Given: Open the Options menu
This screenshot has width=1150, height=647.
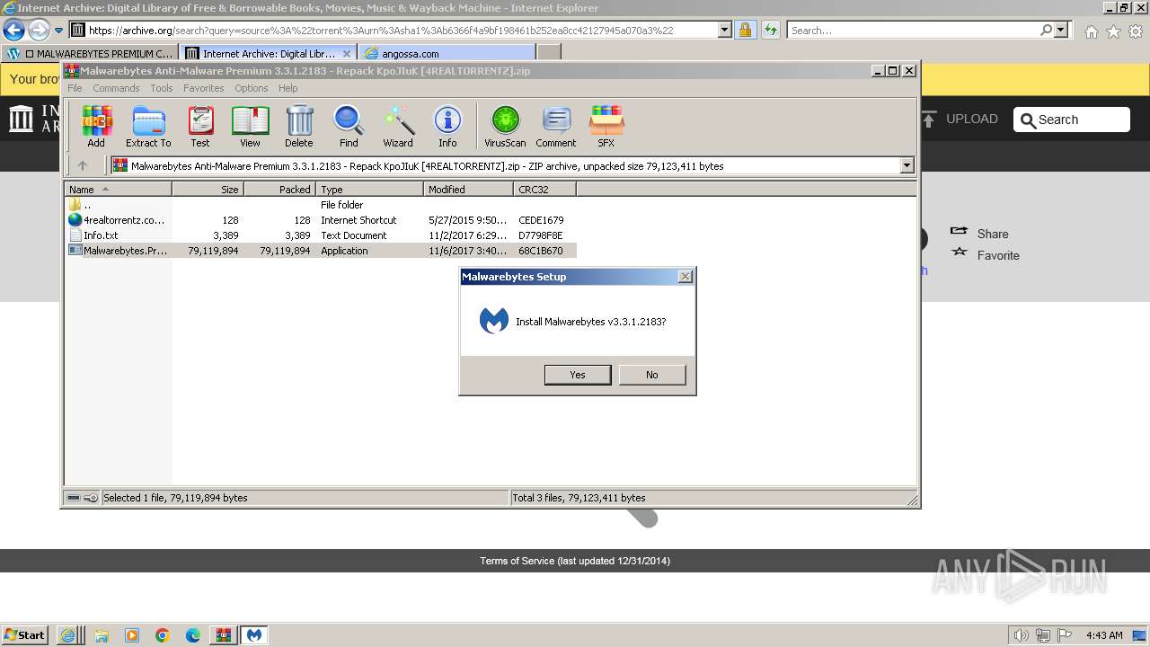Looking at the screenshot, I should click(252, 88).
